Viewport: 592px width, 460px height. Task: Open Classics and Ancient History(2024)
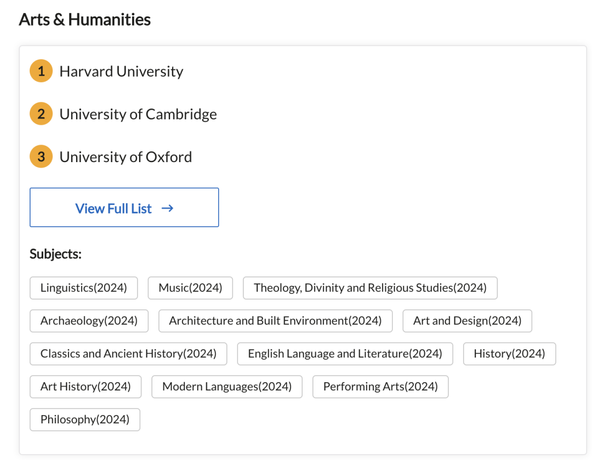(x=128, y=354)
